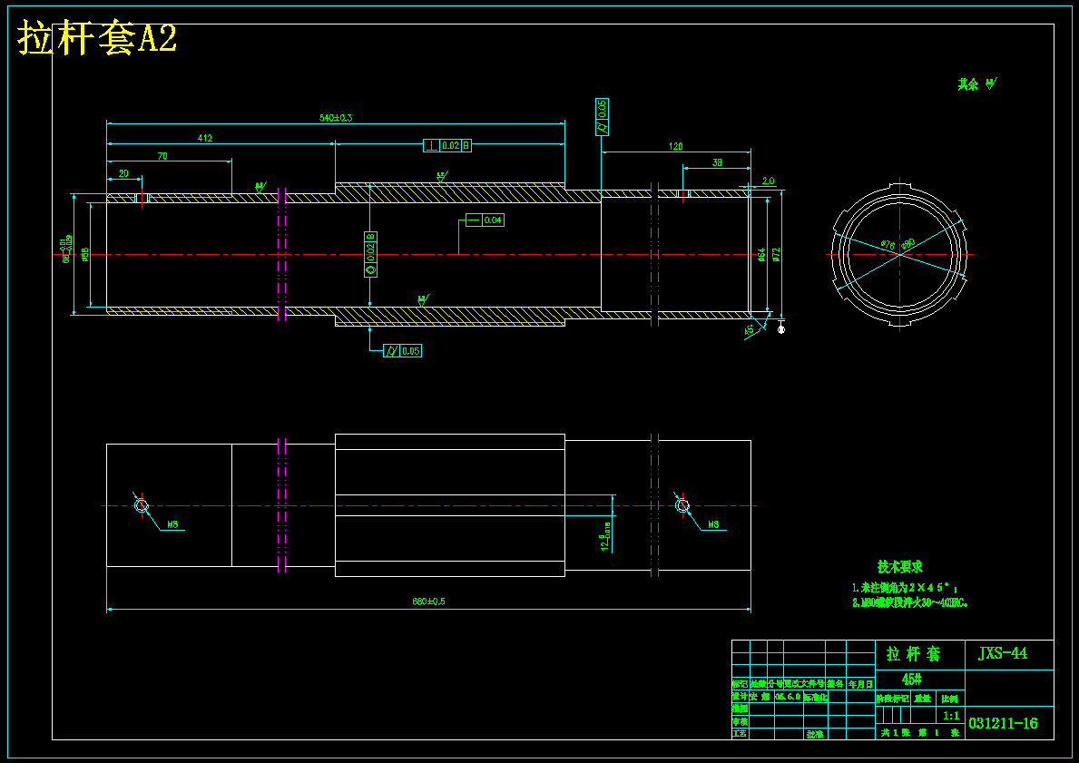The width and height of the screenshot is (1079, 763).
Task: Select the yellow drawing title 拉杆套A2
Action: pos(97,38)
